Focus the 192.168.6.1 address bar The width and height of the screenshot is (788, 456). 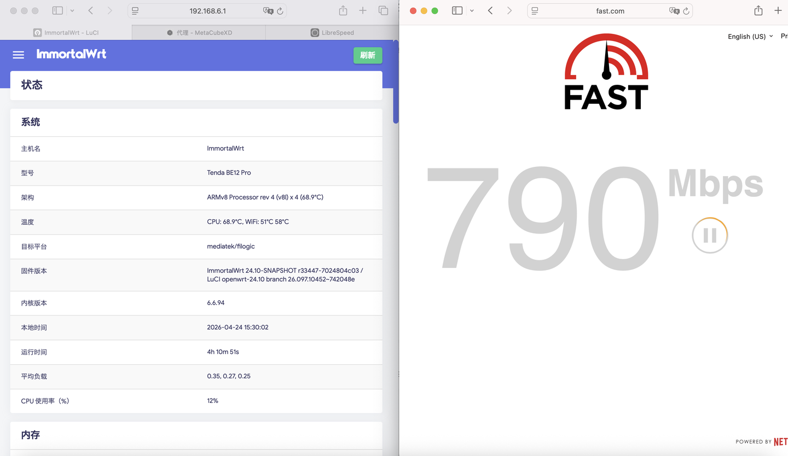[207, 11]
